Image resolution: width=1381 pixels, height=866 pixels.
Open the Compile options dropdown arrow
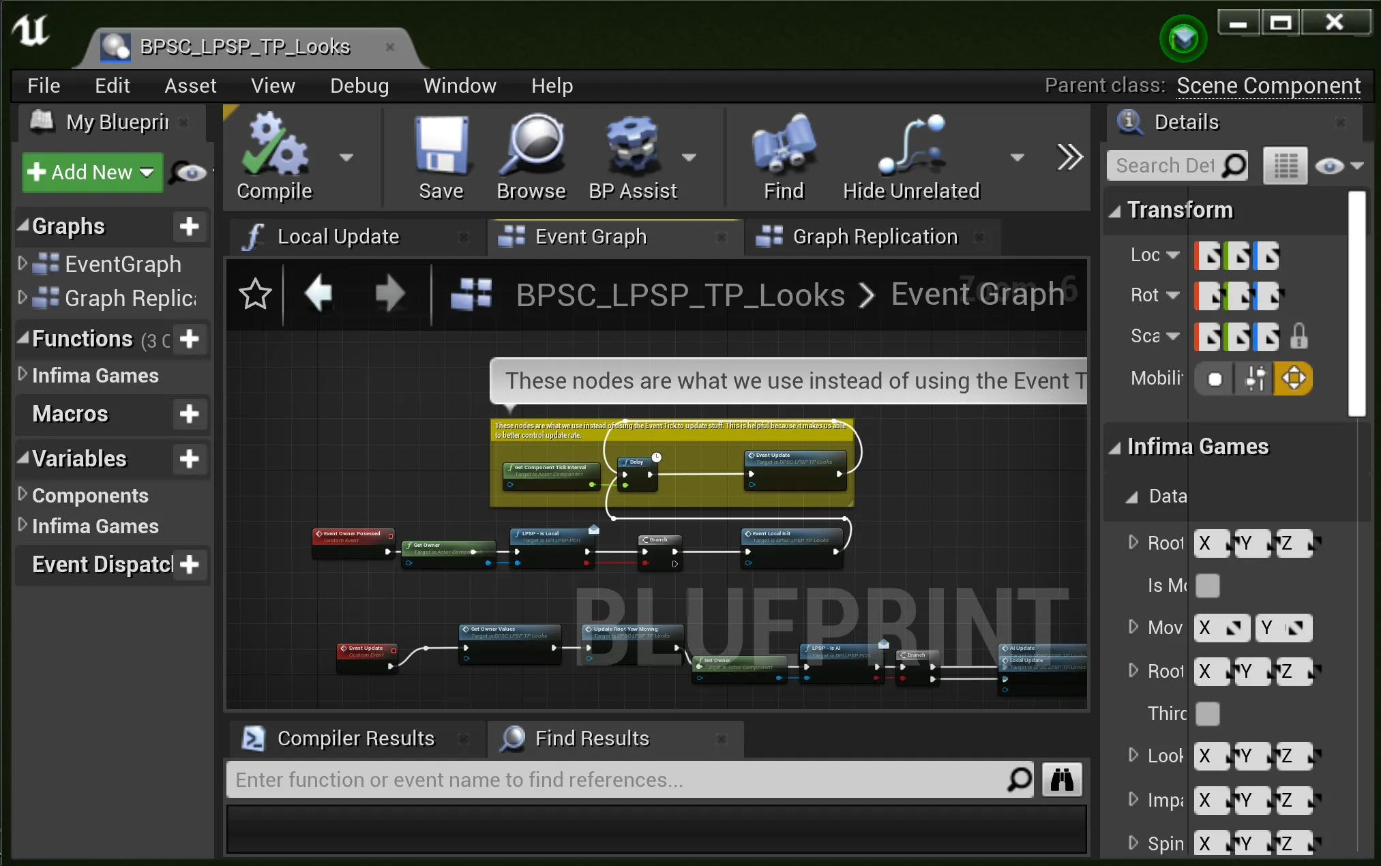click(x=346, y=158)
